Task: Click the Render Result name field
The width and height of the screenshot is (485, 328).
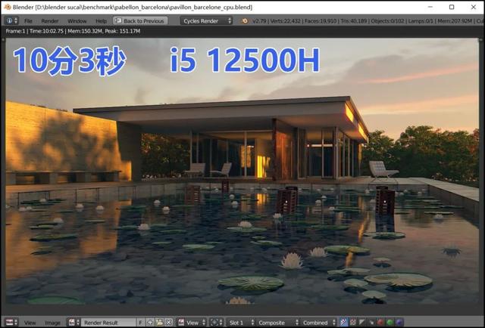Action: click(108, 323)
